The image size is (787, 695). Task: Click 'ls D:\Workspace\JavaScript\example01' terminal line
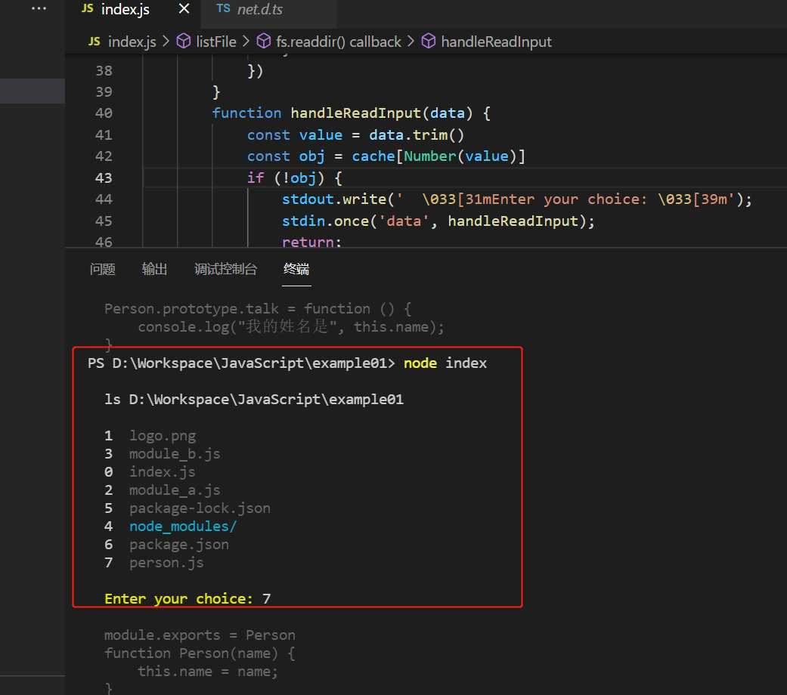(x=254, y=400)
